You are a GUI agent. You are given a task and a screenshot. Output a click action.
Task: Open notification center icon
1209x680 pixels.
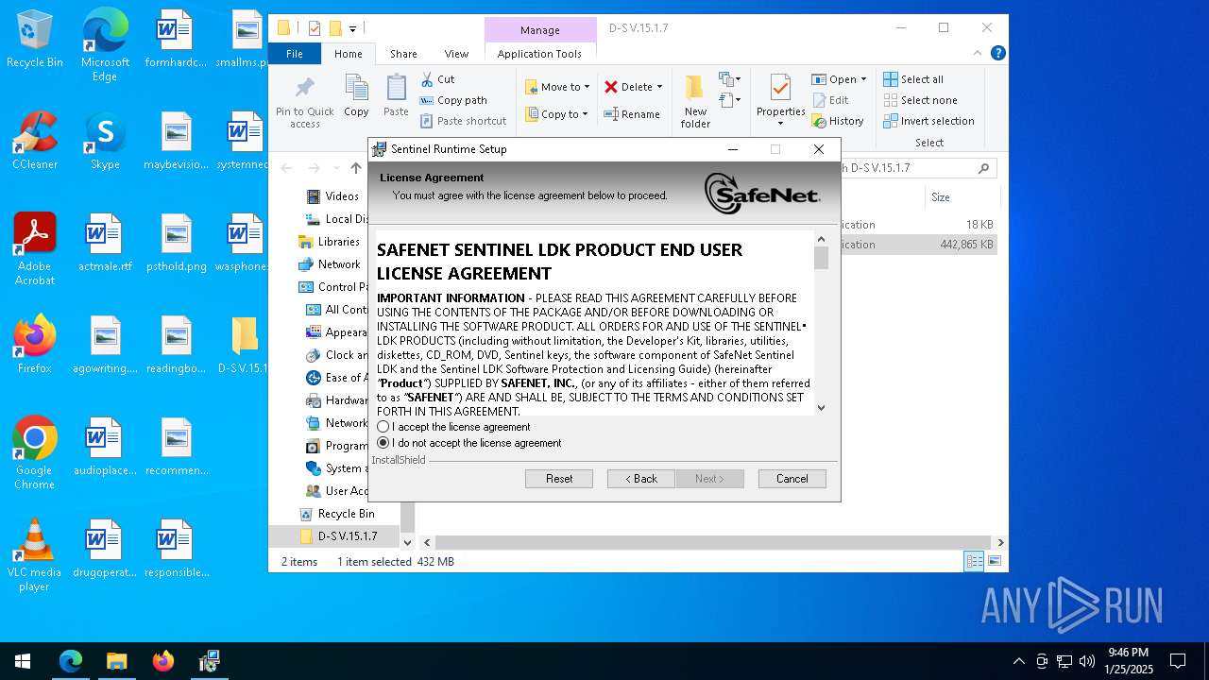(x=1178, y=661)
